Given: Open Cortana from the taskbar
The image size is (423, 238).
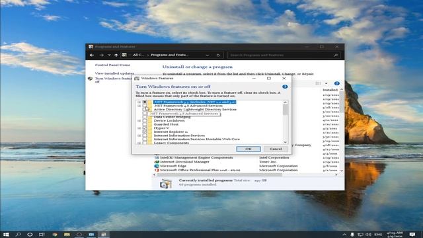Looking at the screenshot, I should click(30, 235).
